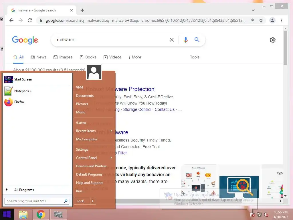The width and height of the screenshot is (293, 220).
Task: Open the Storage Control ad link
Action: pyautogui.click(x=137, y=109)
